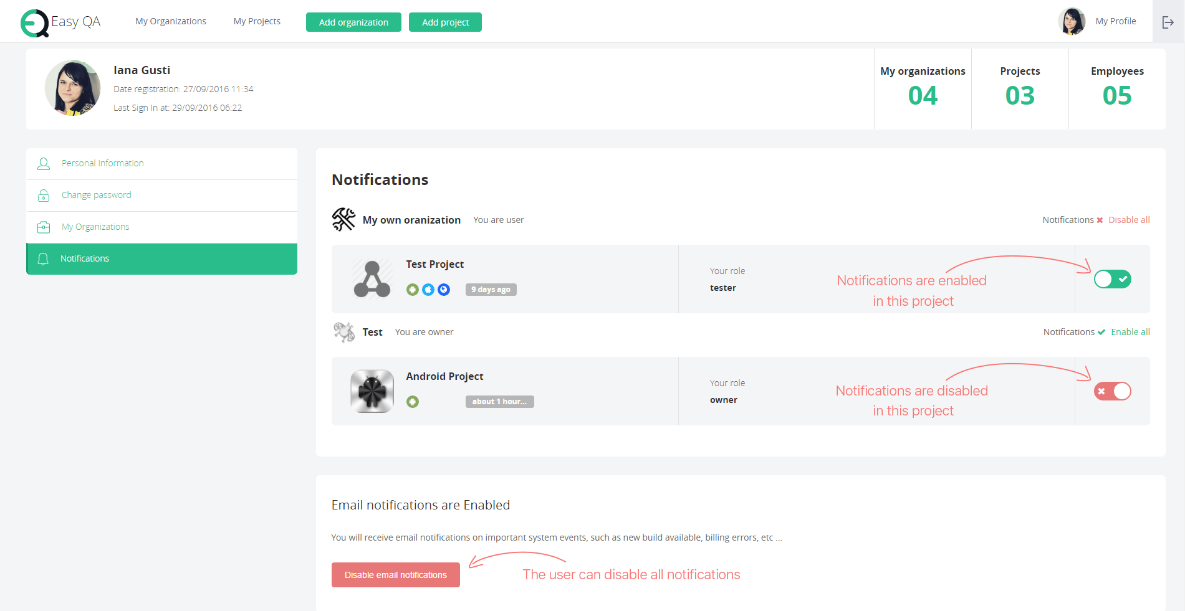Click the Date registration 27/09/2016 text
Image resolution: width=1185 pixels, height=611 pixels.
click(183, 89)
